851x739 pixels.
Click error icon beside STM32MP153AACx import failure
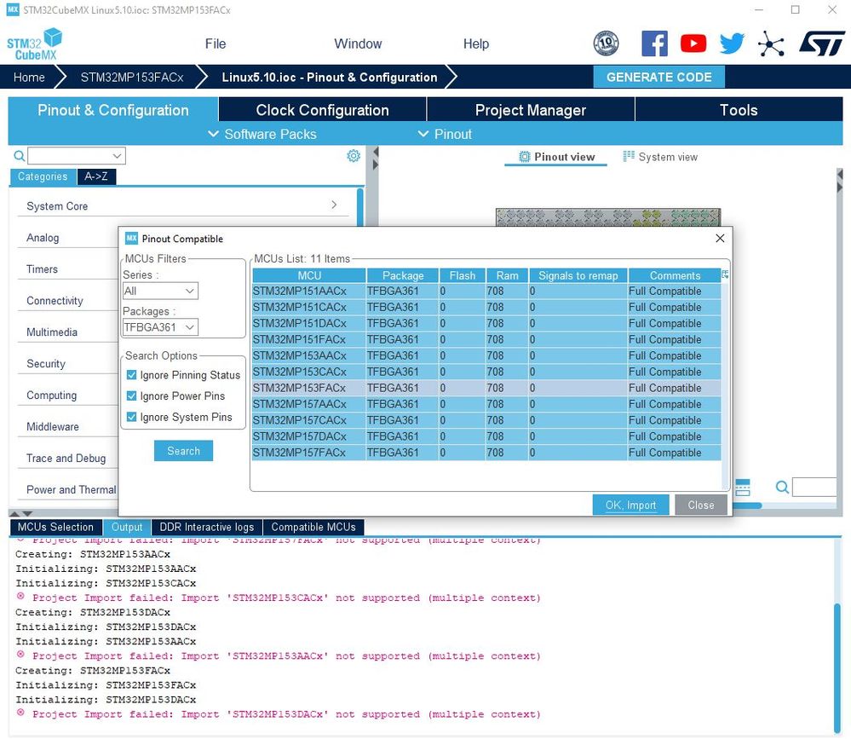coord(20,655)
